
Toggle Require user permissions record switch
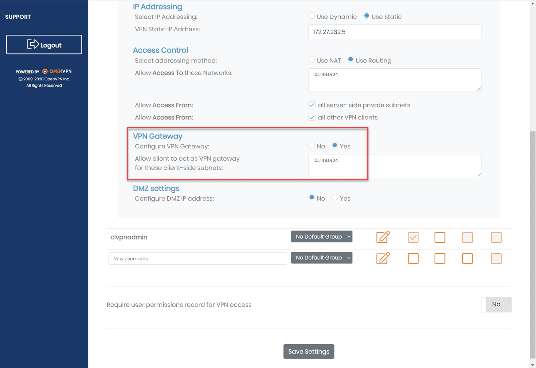pyautogui.click(x=496, y=304)
